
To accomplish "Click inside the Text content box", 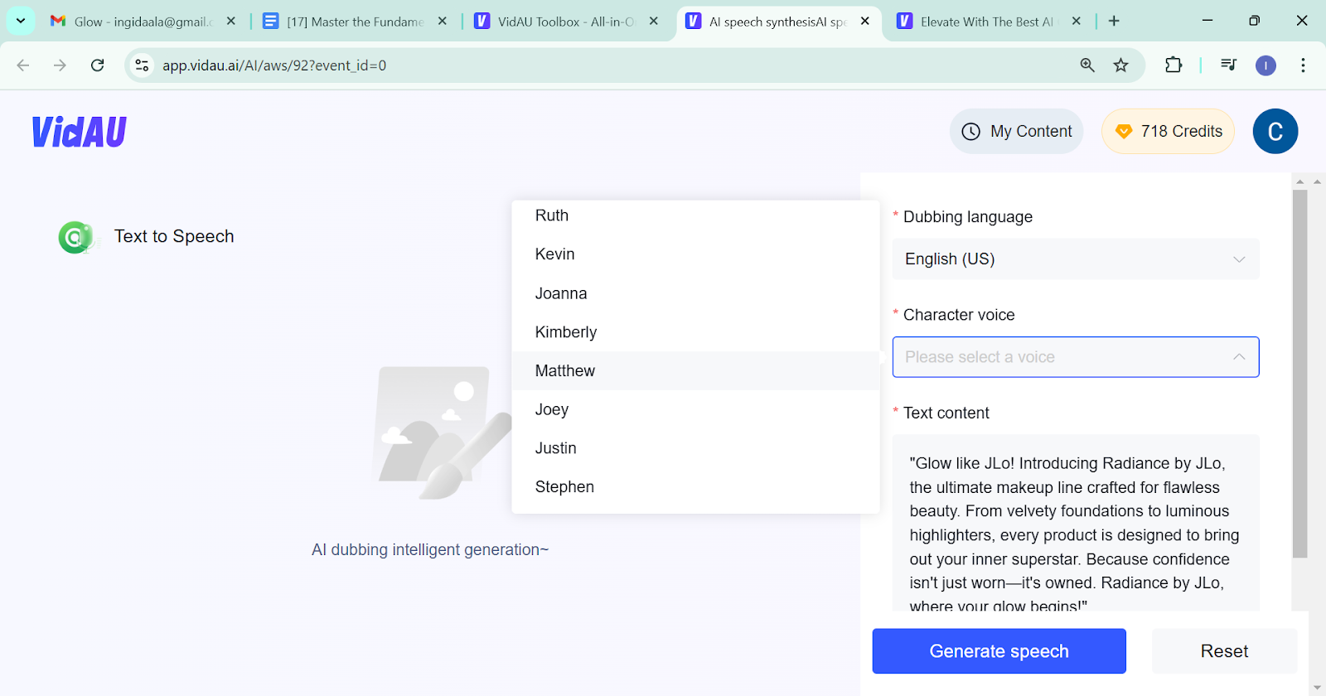I will pos(1076,523).
